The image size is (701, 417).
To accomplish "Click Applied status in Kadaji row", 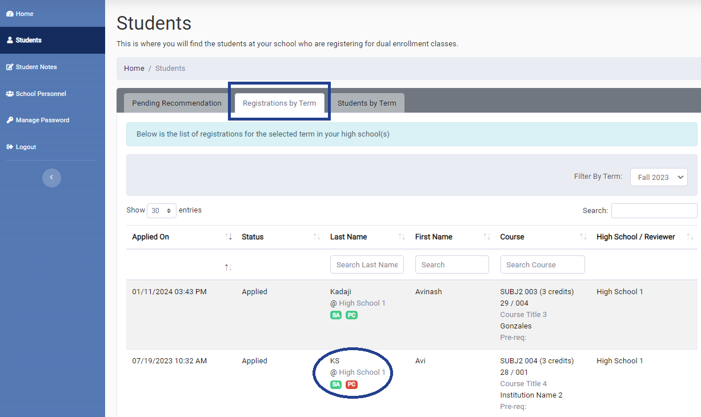I will 254,292.
